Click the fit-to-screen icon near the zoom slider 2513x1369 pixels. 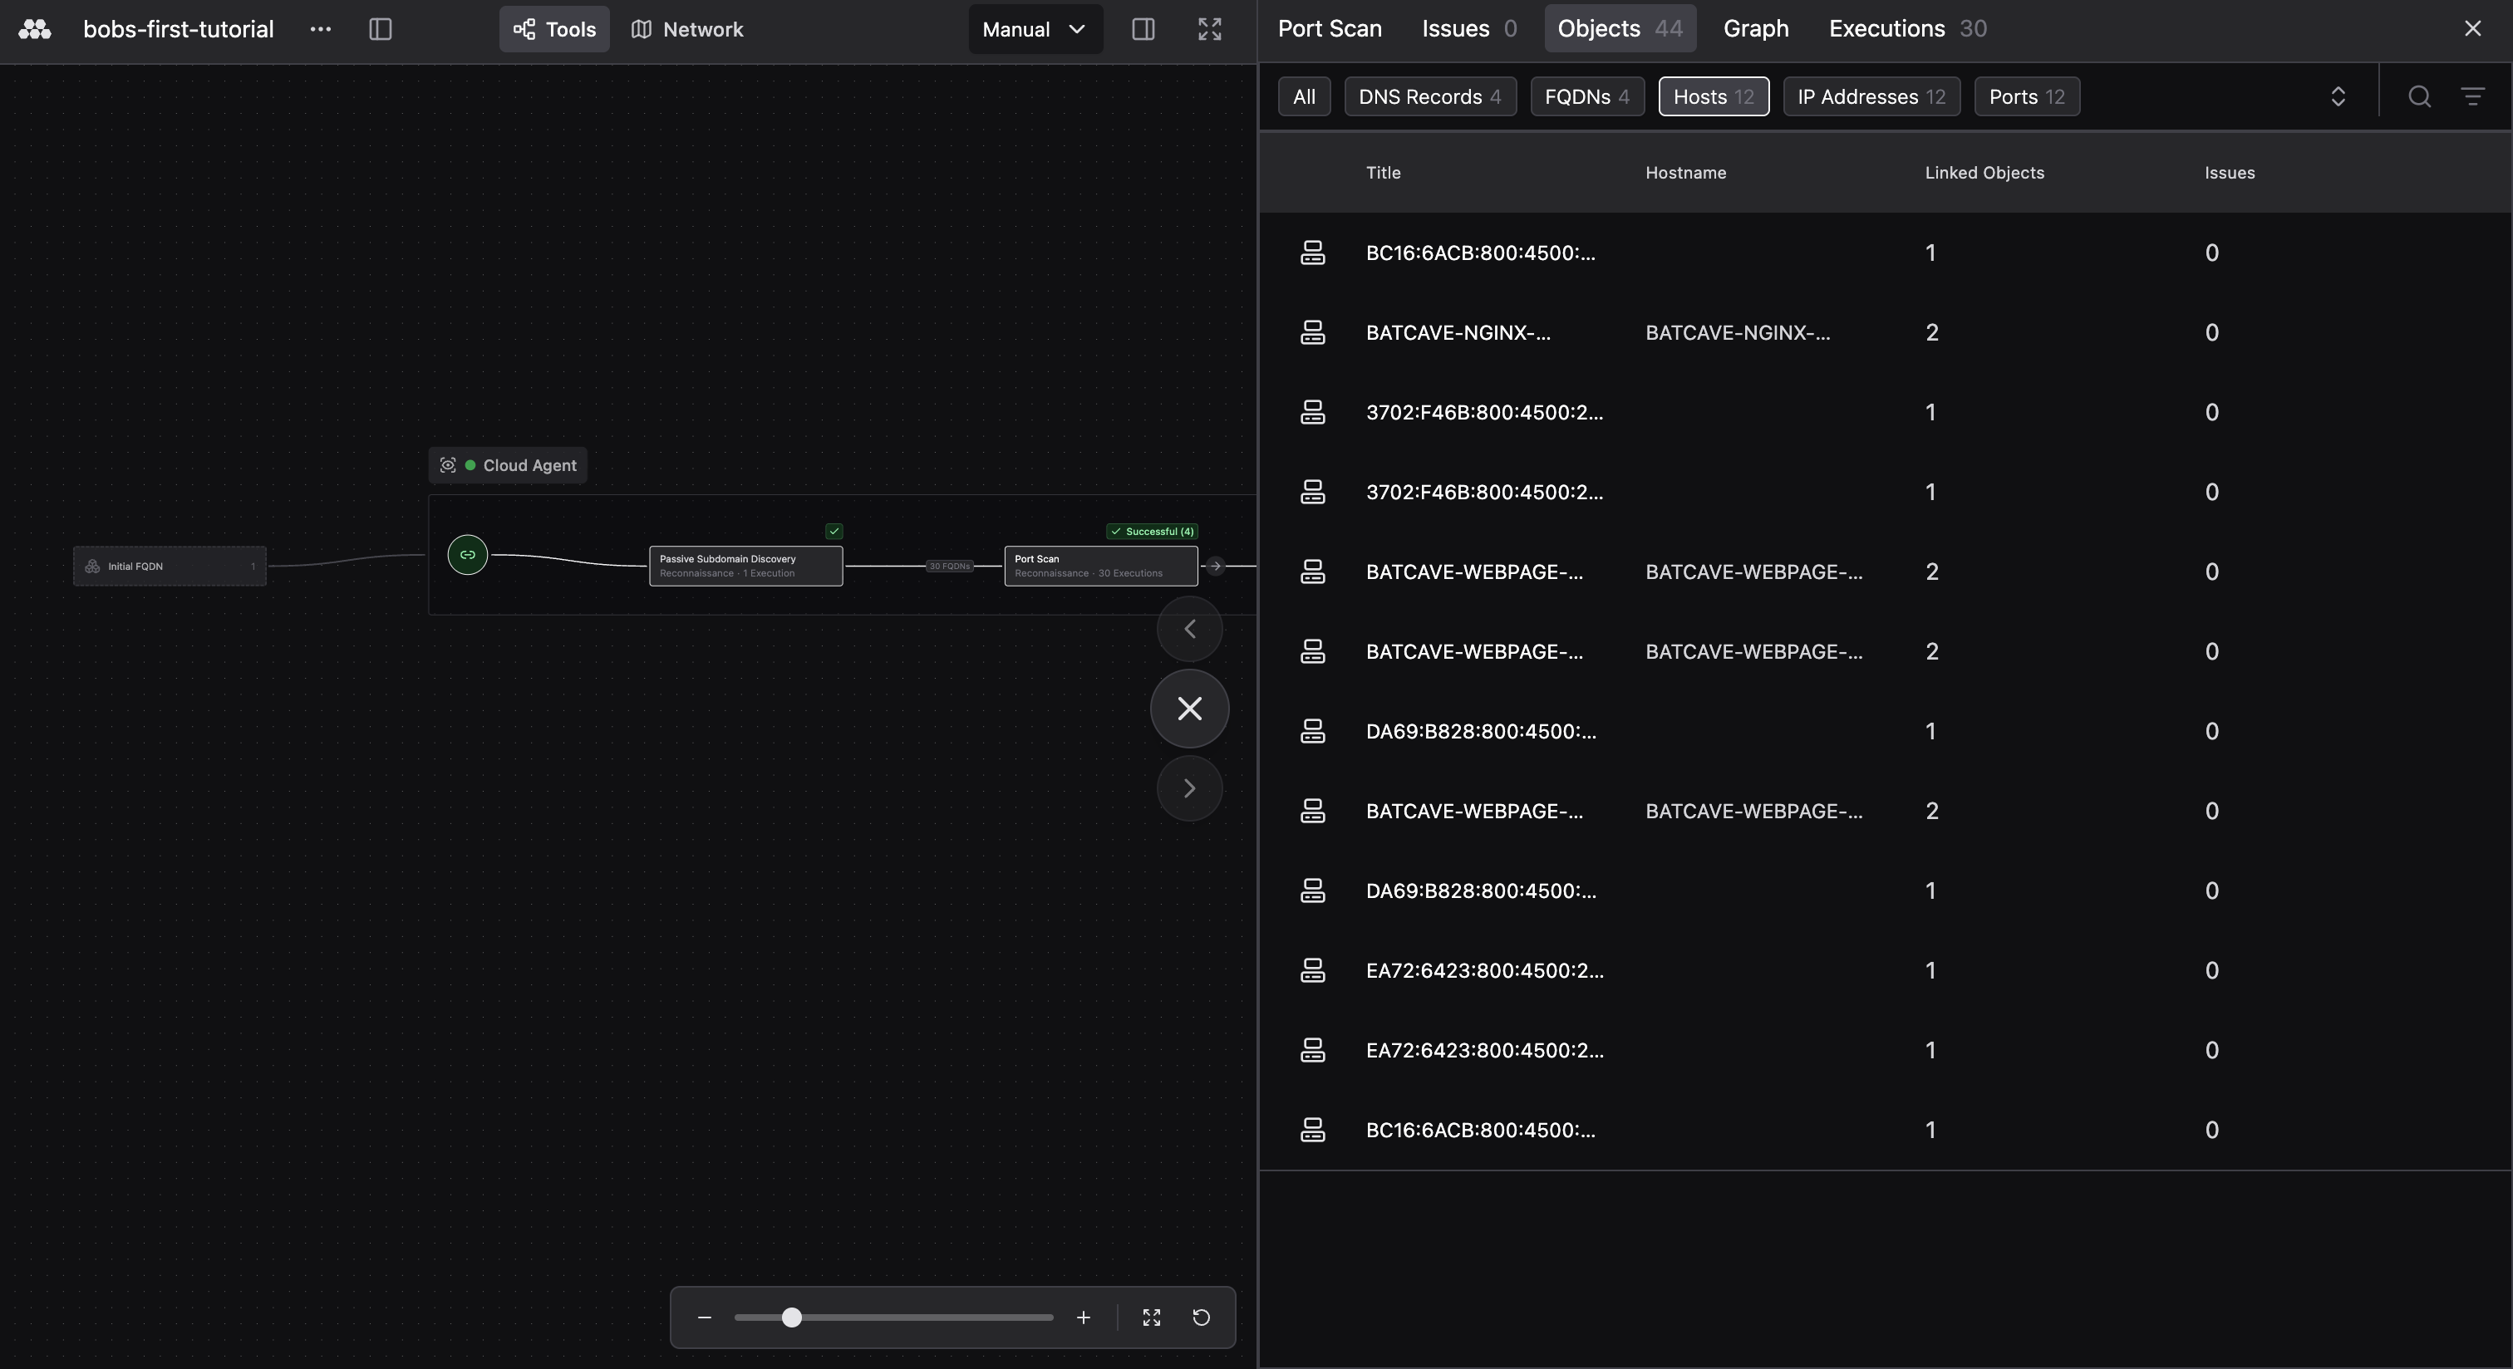coord(1151,1317)
